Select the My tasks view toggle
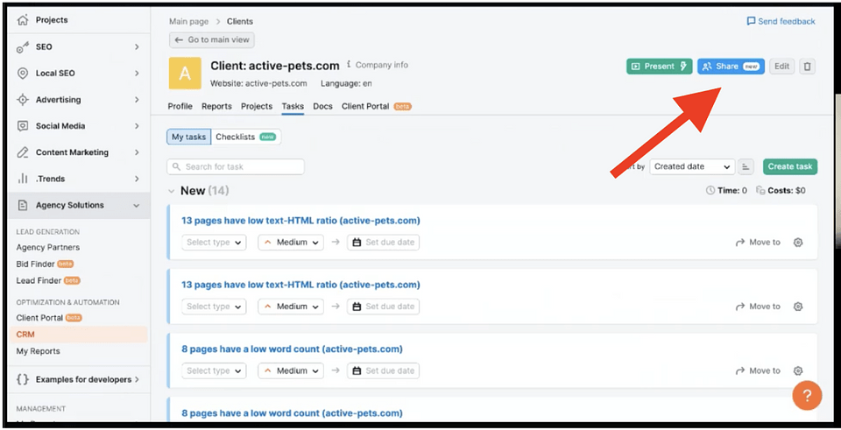 point(189,137)
